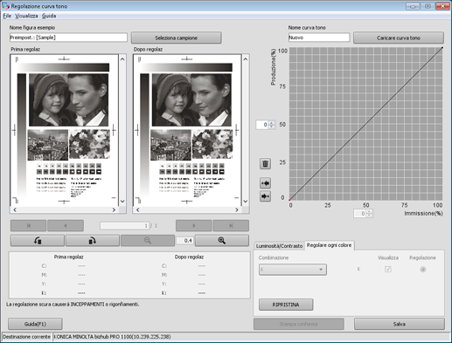Click the trash delete point icon

pyautogui.click(x=265, y=163)
